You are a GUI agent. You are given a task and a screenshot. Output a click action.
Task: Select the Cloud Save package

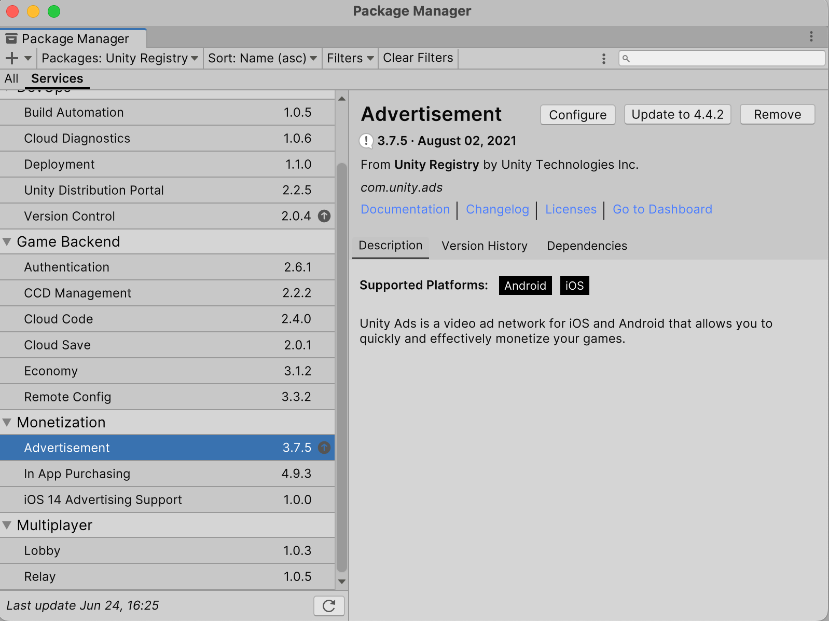(x=167, y=345)
